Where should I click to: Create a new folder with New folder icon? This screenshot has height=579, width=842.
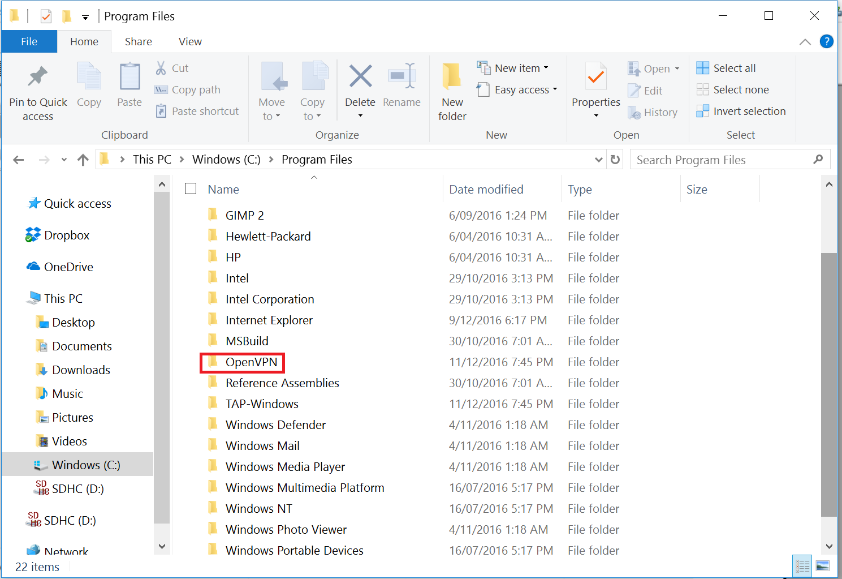pos(452,77)
